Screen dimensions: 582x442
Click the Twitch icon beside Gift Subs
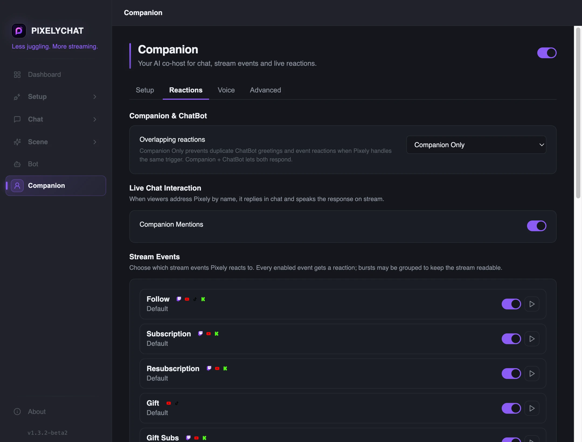(188, 438)
